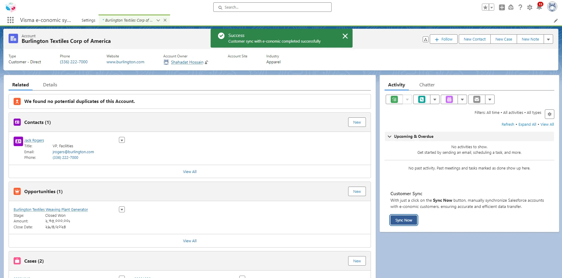Click the Salesforce org logo
The height and width of the screenshot is (278, 562).
(11, 7)
